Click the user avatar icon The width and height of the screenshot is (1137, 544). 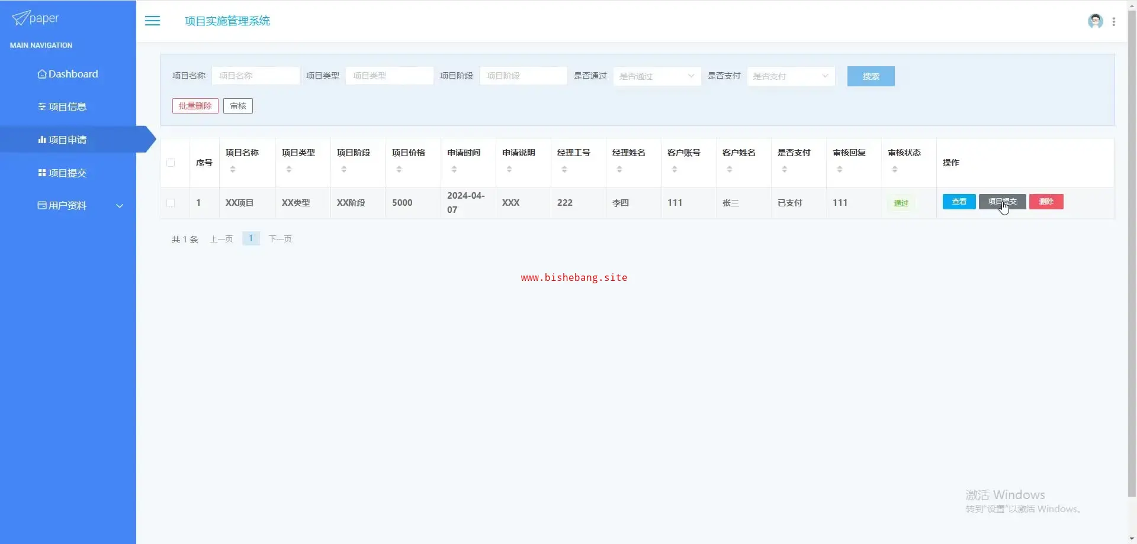point(1095,21)
